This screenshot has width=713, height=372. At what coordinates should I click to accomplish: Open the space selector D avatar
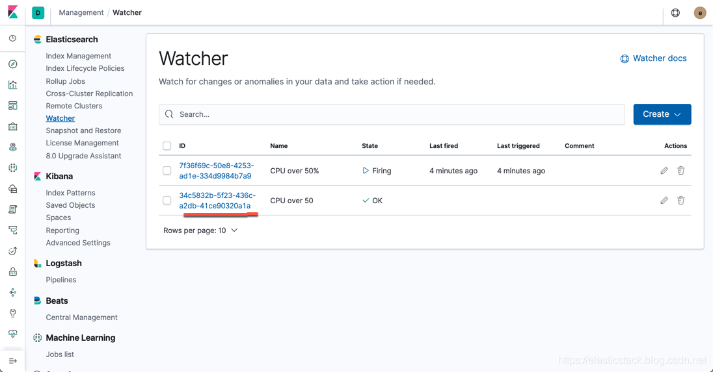(38, 13)
